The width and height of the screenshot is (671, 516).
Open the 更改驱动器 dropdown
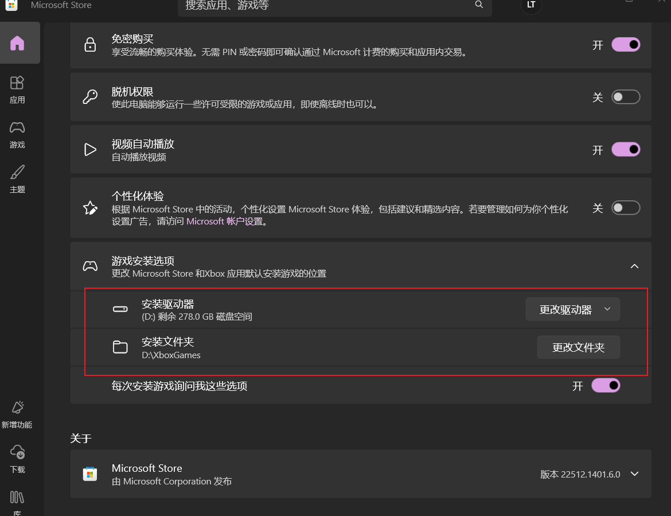point(572,309)
